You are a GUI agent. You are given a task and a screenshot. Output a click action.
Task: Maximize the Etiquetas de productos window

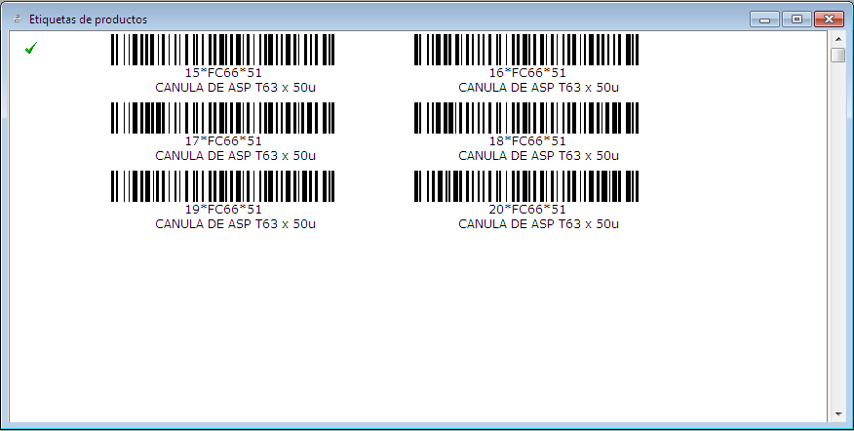point(796,19)
